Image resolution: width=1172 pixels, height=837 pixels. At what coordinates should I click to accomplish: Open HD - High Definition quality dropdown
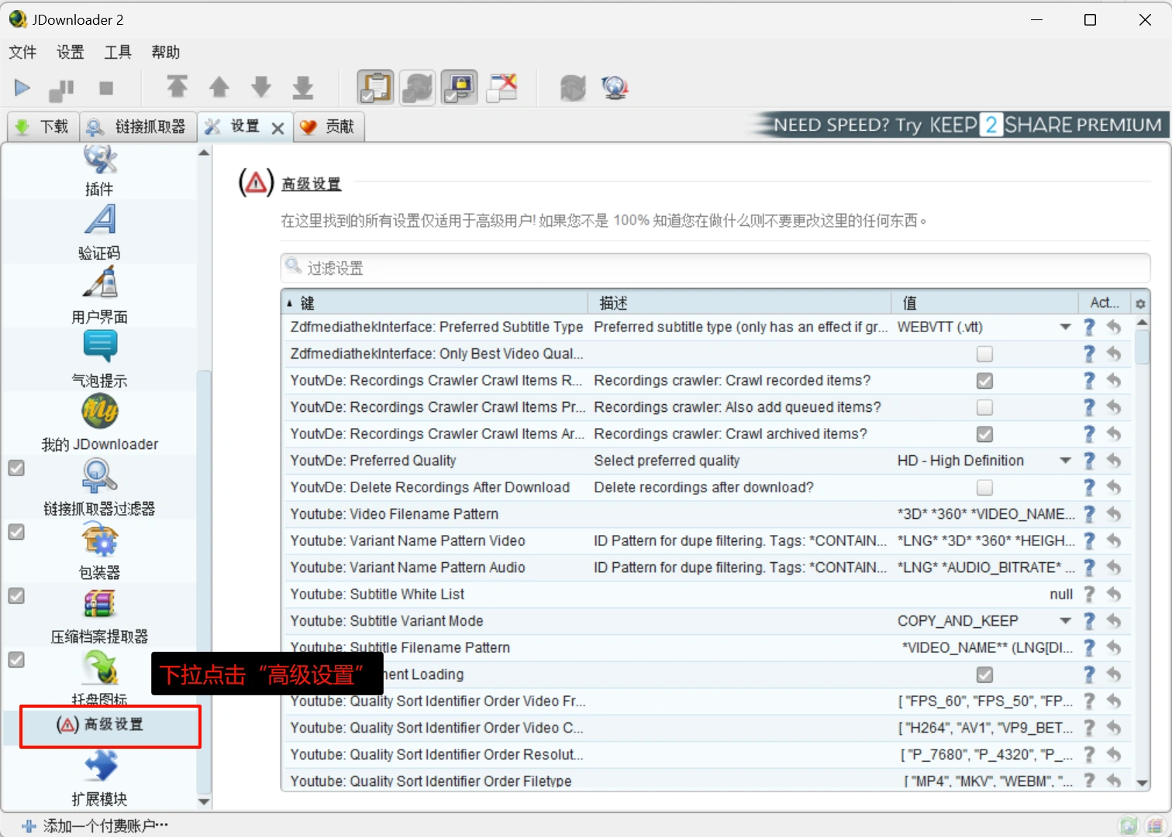[x=1065, y=461]
